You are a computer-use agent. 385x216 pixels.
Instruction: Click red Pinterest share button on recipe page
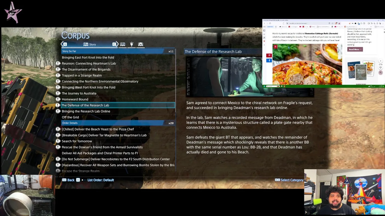click(x=269, y=55)
